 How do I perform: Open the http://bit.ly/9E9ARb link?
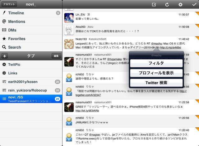(x=87, y=111)
